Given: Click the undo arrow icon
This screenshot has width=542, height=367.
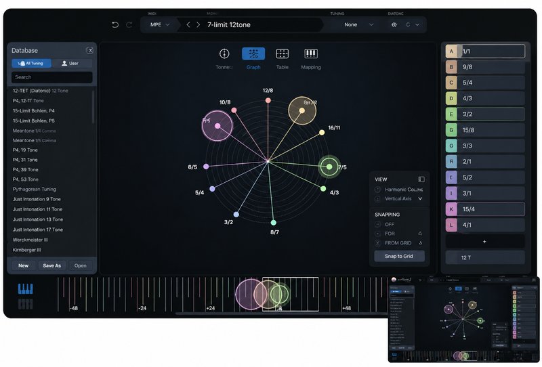Looking at the screenshot, I should (115, 24).
